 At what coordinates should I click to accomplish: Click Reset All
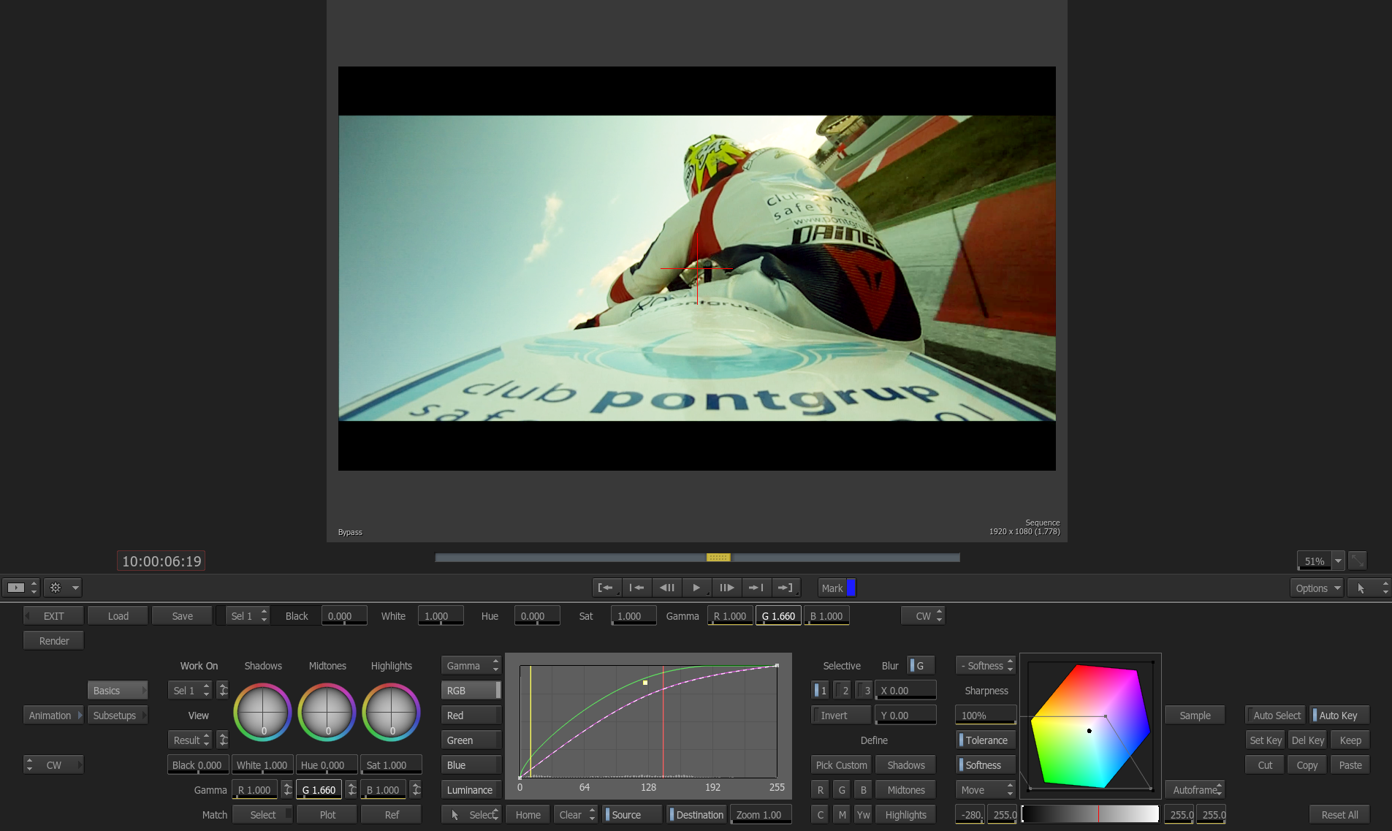point(1339,815)
